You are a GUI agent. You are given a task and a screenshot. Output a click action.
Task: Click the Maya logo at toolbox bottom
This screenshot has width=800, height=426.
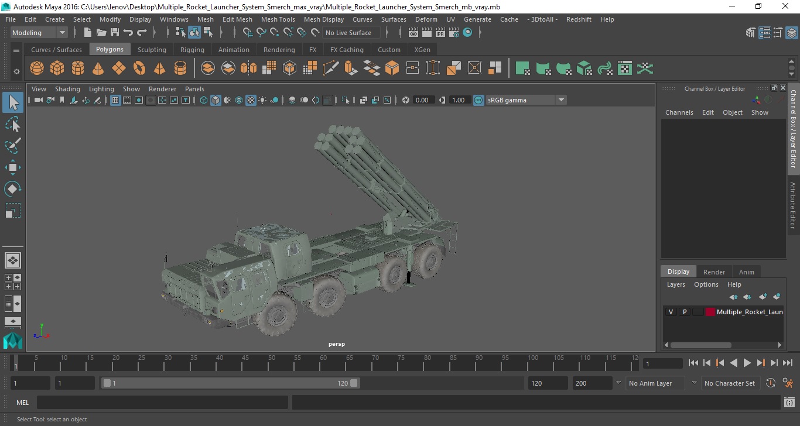13,341
